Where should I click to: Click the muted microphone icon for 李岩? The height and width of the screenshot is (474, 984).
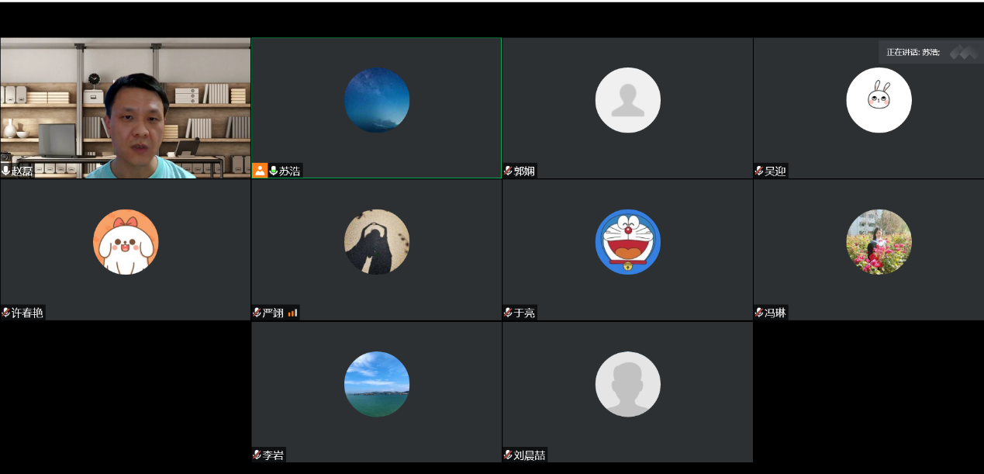point(257,455)
